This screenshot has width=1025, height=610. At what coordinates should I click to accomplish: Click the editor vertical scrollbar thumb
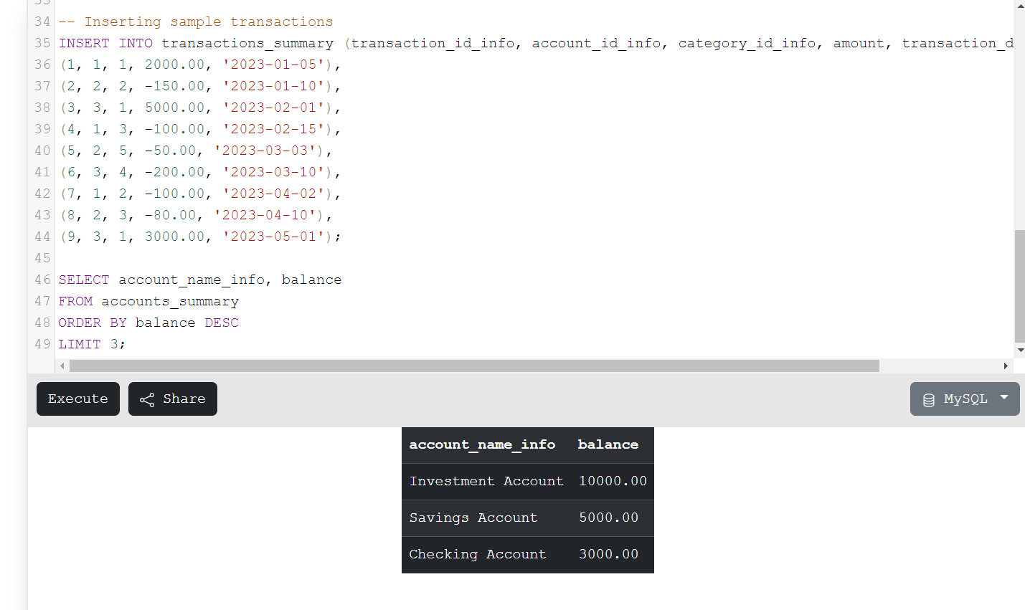[x=1020, y=286]
